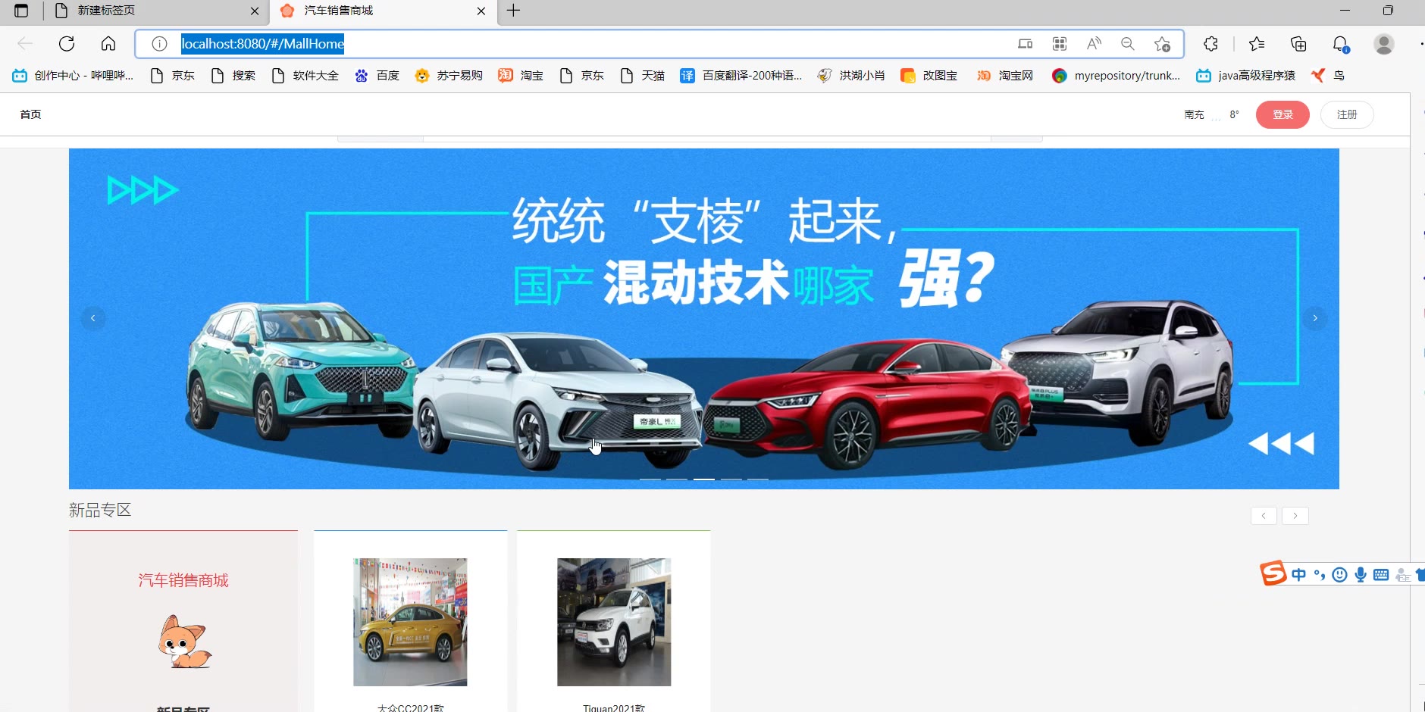
Task: Open the favorites list icon
Action: tap(1257, 44)
